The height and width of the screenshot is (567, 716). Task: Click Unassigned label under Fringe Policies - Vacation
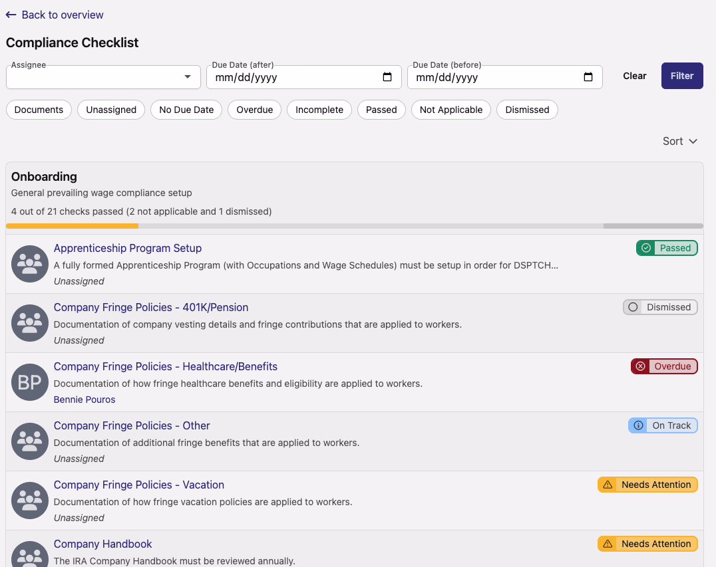click(79, 518)
